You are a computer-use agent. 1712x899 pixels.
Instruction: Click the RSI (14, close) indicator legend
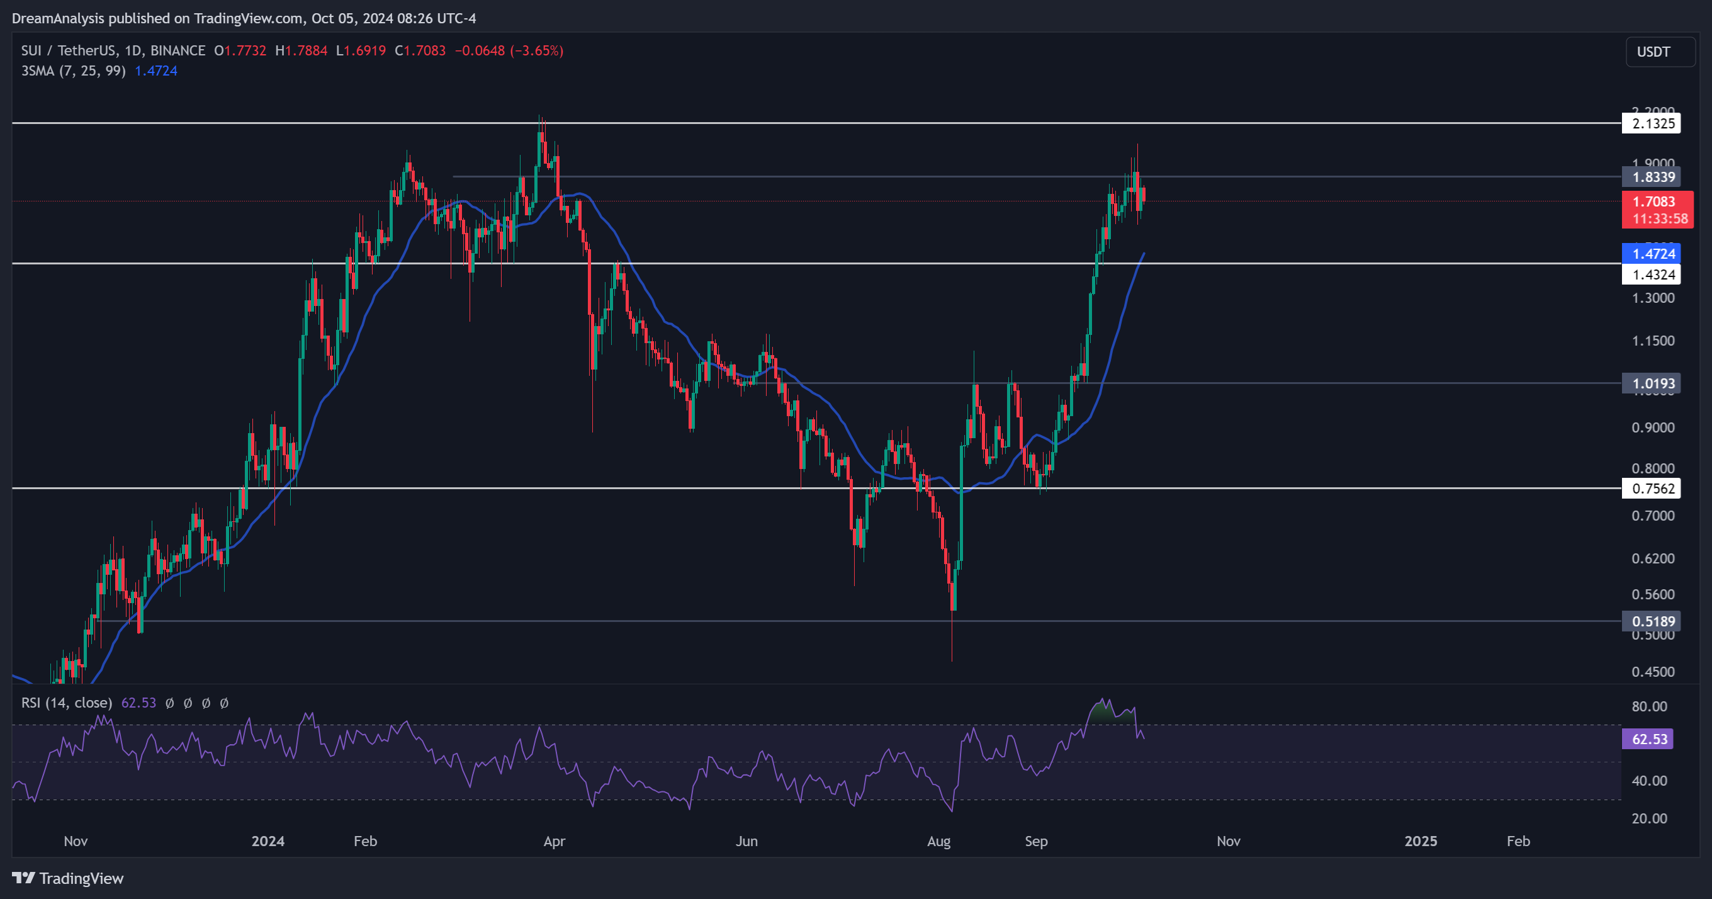[x=67, y=703]
